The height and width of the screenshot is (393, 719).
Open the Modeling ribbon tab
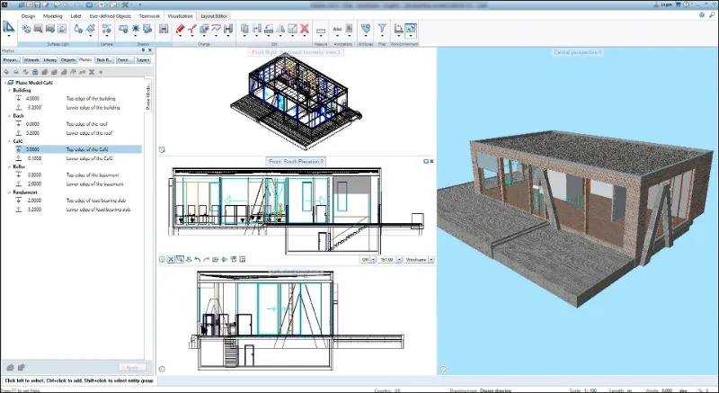(53, 16)
